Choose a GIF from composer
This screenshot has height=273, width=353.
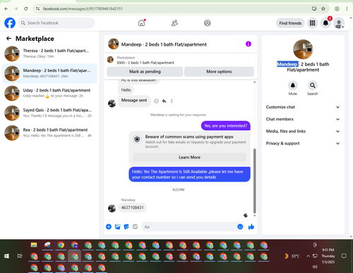click(135, 227)
